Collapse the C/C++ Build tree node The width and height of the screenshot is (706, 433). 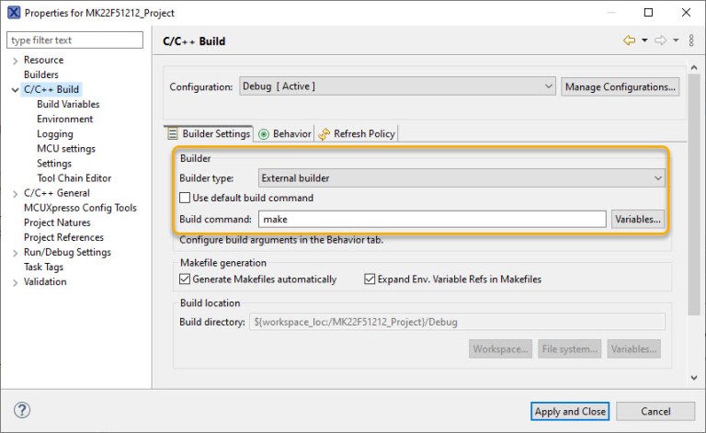point(15,89)
